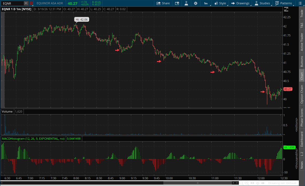Open the Patterns menu
The image size is (305, 186).
tap(284, 3)
